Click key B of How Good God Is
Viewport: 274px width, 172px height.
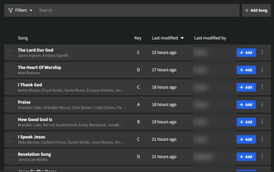[138, 122]
